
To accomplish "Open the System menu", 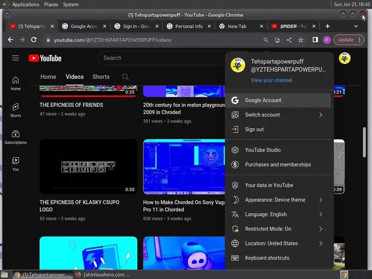I will [71, 4].
